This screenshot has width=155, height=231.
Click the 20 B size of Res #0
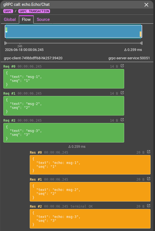[141, 152]
